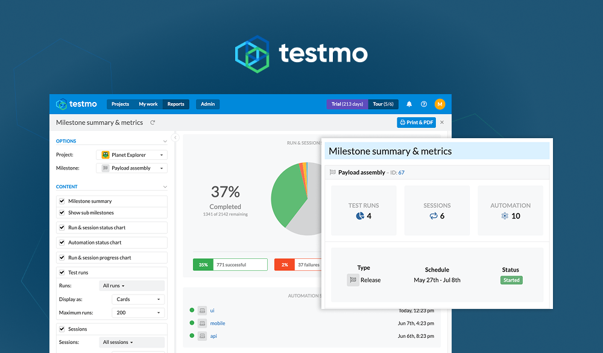
Task: Click the Planet Explorer project icon
Action: 106,154
